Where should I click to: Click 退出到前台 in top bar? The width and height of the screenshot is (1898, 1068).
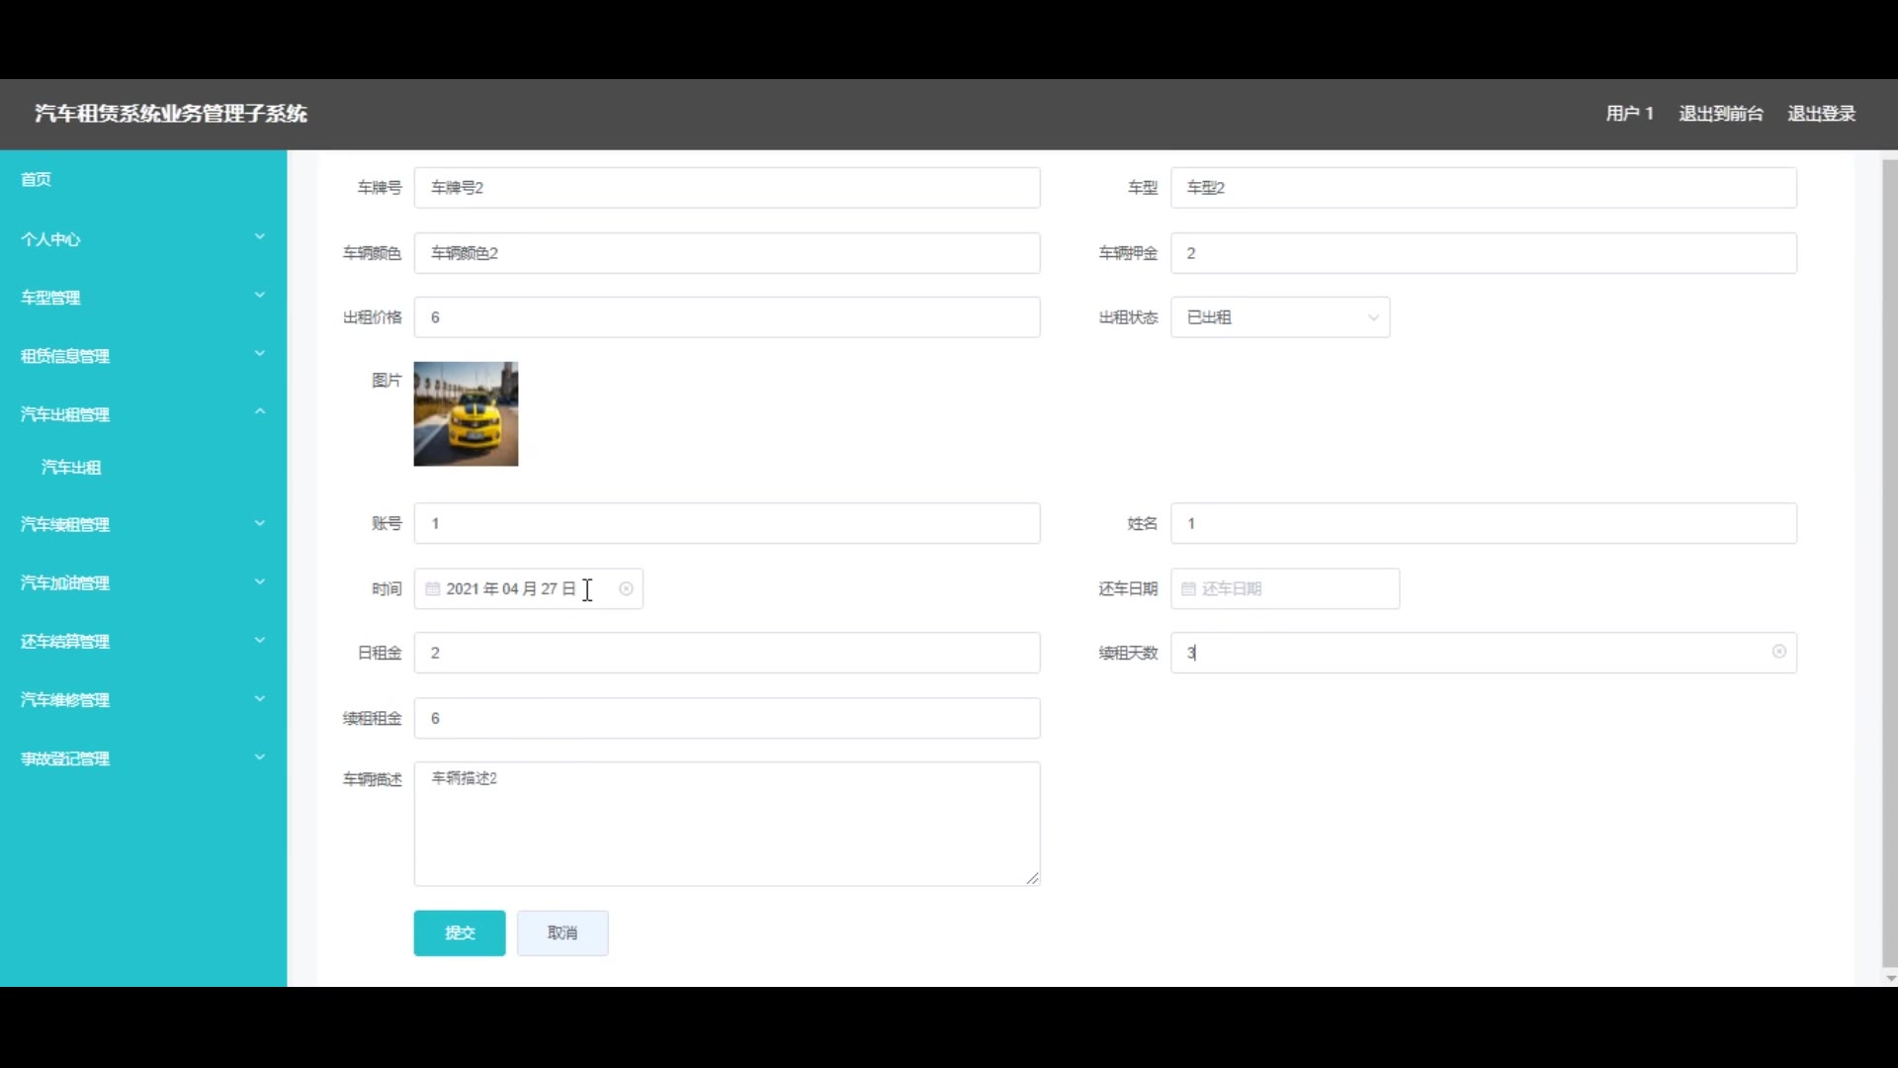(1720, 114)
